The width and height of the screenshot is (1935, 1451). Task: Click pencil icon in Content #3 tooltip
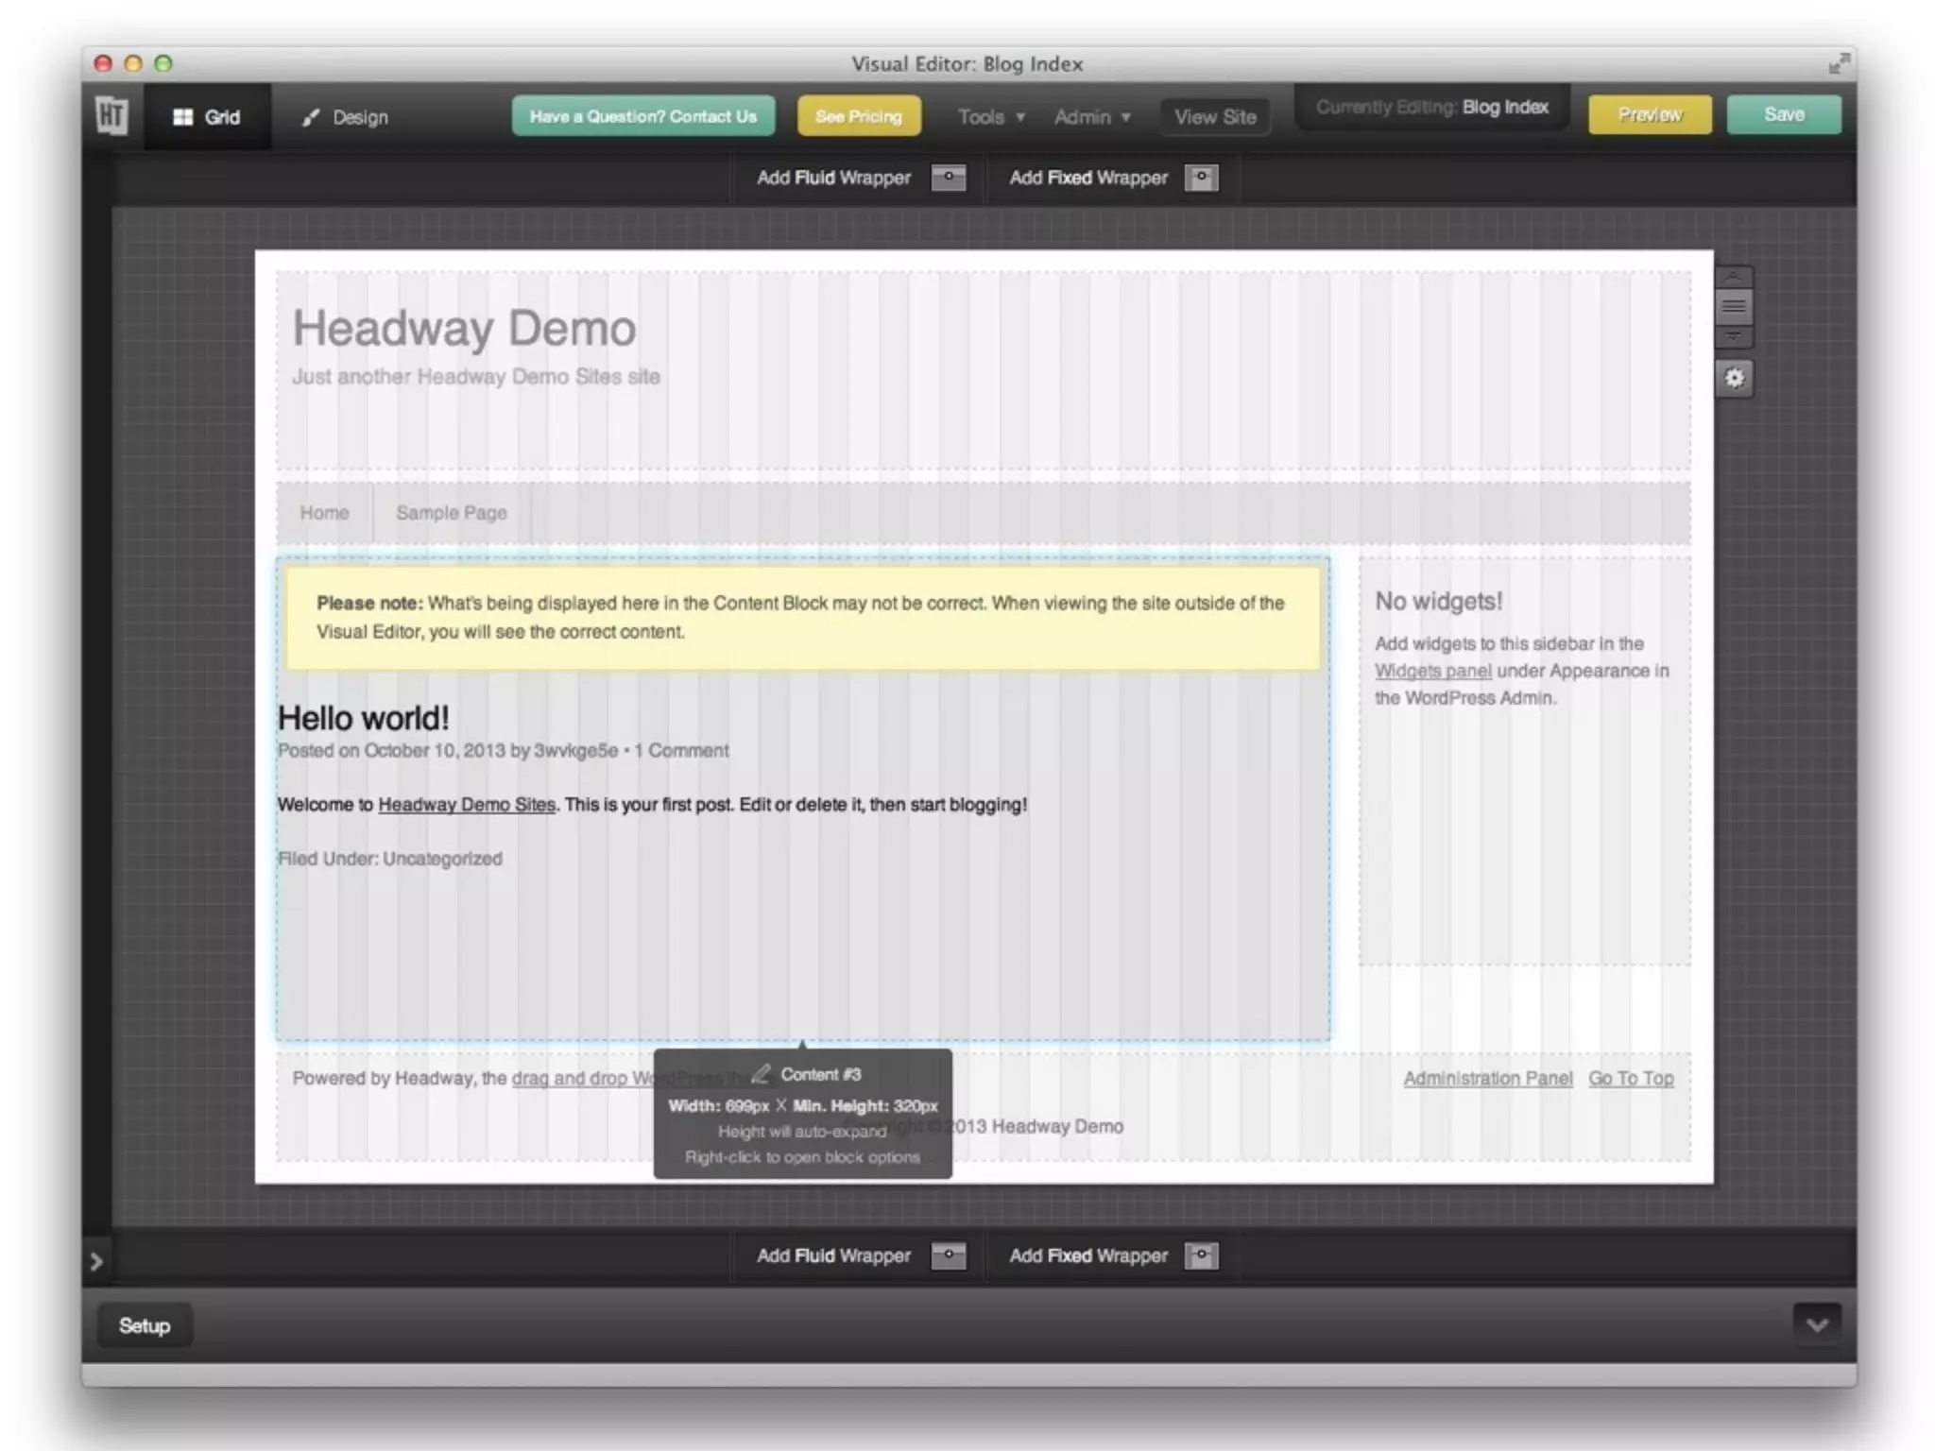[x=761, y=1074]
